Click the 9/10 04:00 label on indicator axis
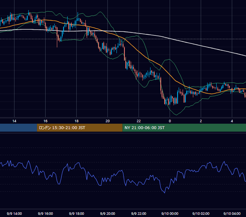 coord(232,213)
